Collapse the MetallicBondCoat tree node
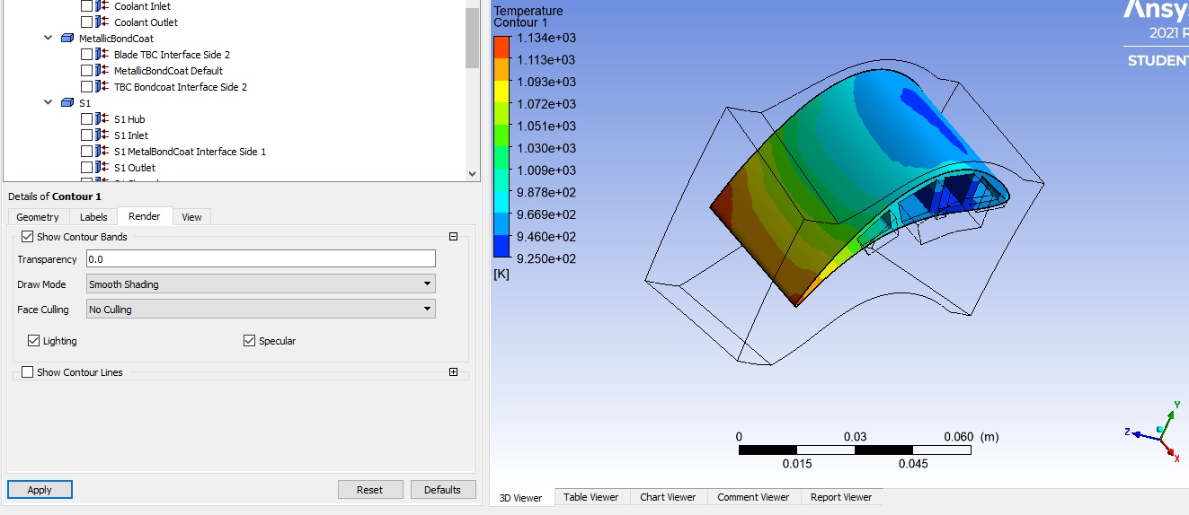This screenshot has width=1189, height=515. [48, 39]
